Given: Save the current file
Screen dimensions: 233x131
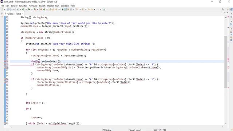Looking at the screenshot, I should pyautogui.click(x=8, y=9).
